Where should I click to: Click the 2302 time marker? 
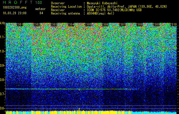coord(37,25)
